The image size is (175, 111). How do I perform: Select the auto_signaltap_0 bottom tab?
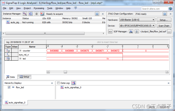point(15,102)
